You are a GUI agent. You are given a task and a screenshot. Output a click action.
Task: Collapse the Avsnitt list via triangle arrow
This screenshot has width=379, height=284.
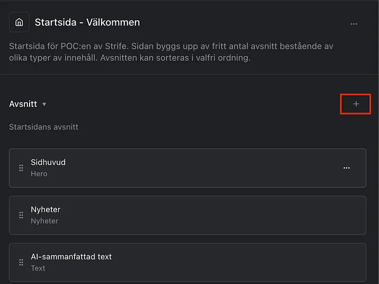(44, 104)
